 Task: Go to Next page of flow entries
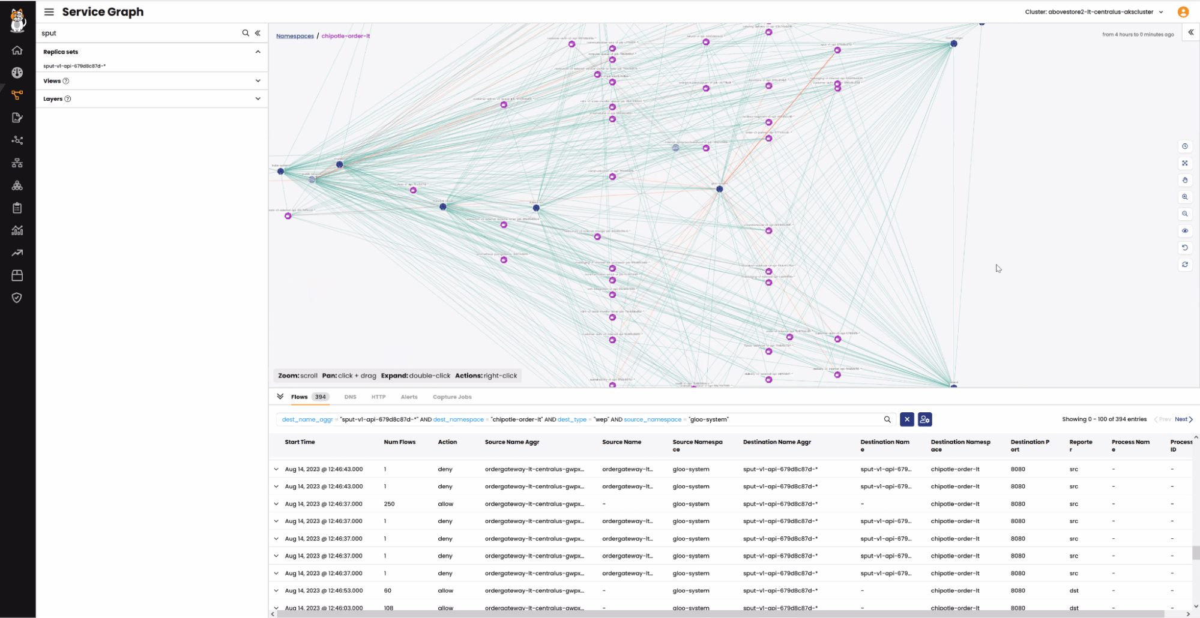point(1184,419)
